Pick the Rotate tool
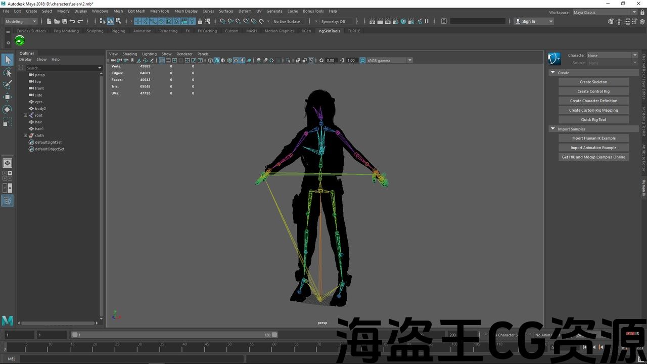This screenshot has width=647, height=364. point(8,109)
